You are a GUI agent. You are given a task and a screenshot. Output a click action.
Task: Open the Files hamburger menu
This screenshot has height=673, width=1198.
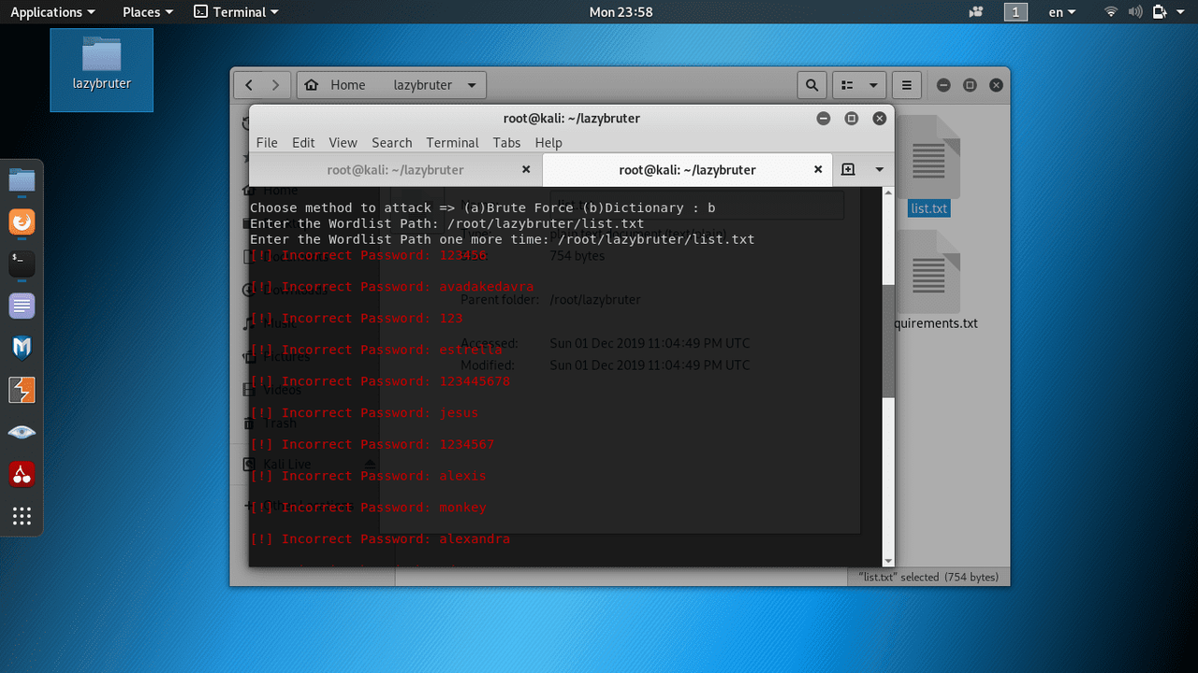906,85
